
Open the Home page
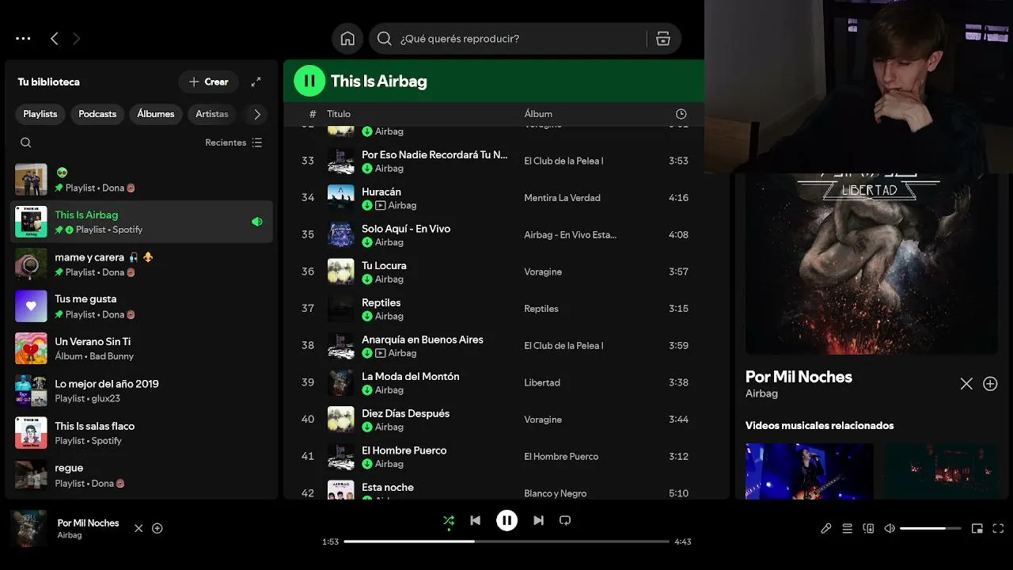tap(347, 39)
